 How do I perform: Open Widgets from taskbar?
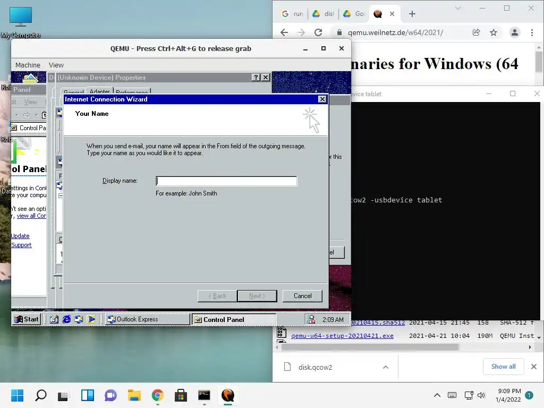pyautogui.click(x=88, y=395)
